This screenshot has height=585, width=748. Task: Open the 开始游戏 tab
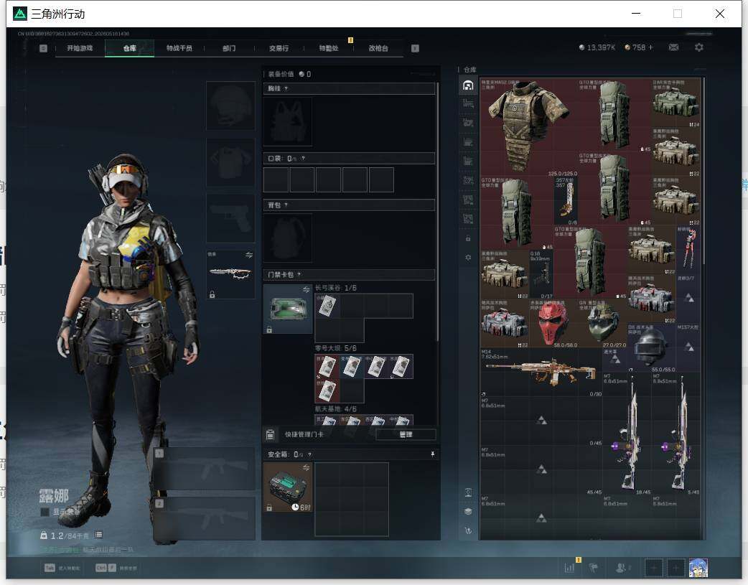click(80, 48)
